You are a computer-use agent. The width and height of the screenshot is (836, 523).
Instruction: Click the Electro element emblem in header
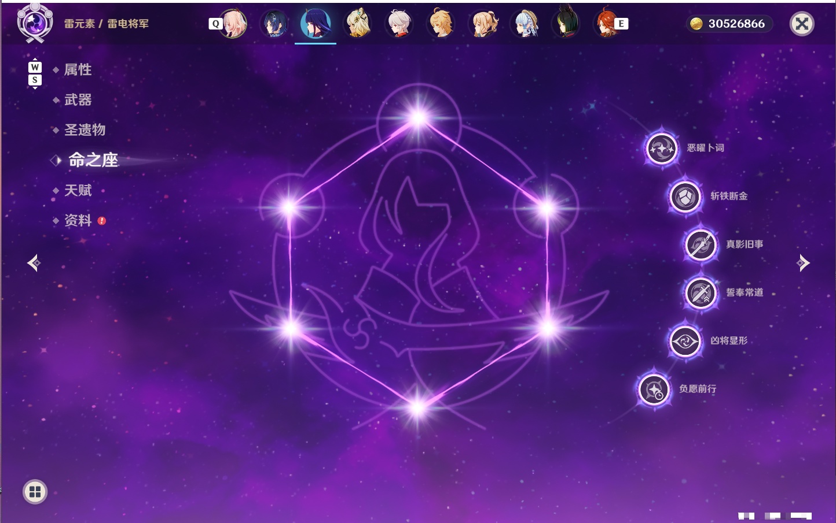point(35,23)
